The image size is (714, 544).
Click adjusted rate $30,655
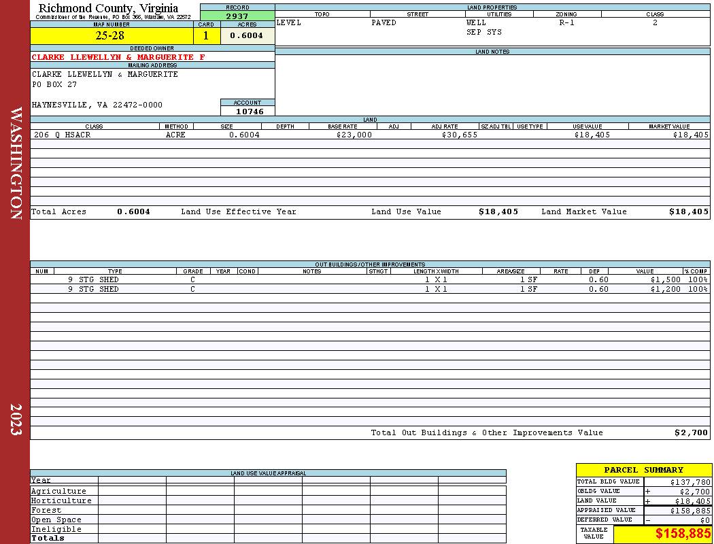pyautogui.click(x=460, y=135)
